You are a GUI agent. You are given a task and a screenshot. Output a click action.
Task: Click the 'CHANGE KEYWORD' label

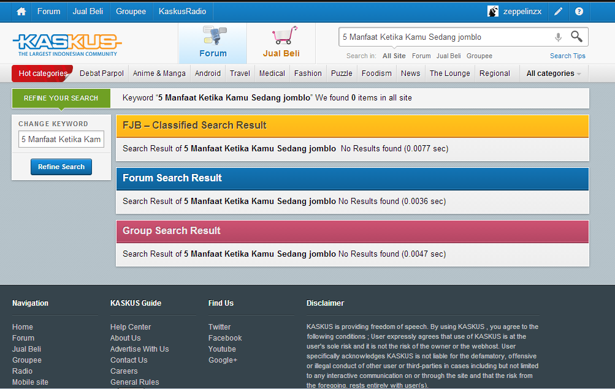pyautogui.click(x=53, y=124)
